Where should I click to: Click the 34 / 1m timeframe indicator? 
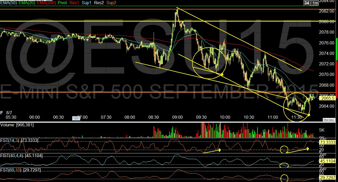[x=311, y=3]
